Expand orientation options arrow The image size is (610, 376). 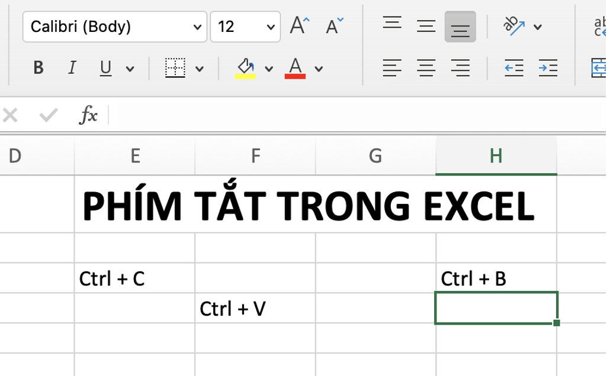pos(538,27)
